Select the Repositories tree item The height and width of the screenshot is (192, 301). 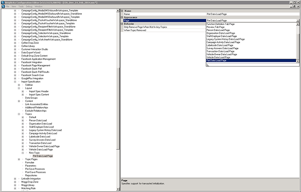pyautogui.click(x=31, y=175)
